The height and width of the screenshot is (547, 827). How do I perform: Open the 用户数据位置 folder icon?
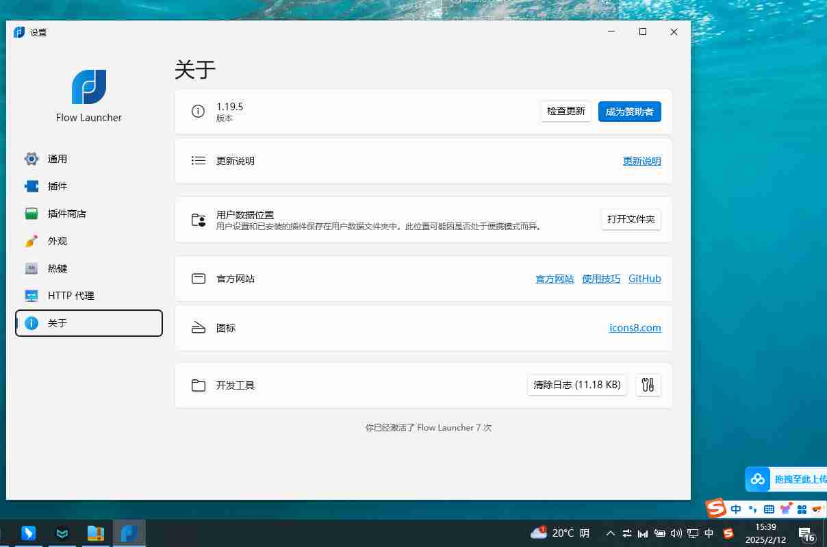click(x=198, y=219)
